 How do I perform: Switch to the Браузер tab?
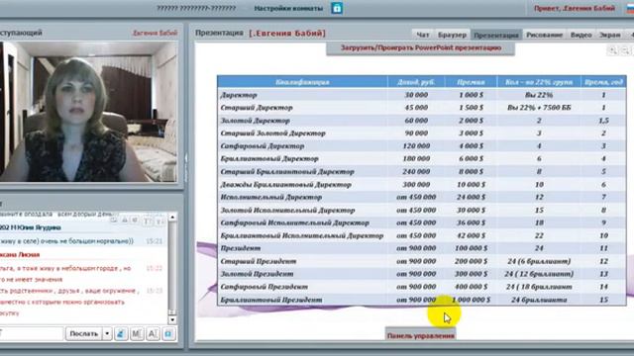[x=452, y=35]
